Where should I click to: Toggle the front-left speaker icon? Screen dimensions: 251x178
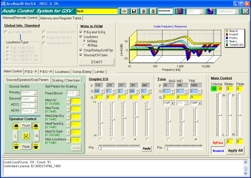pos(16,126)
